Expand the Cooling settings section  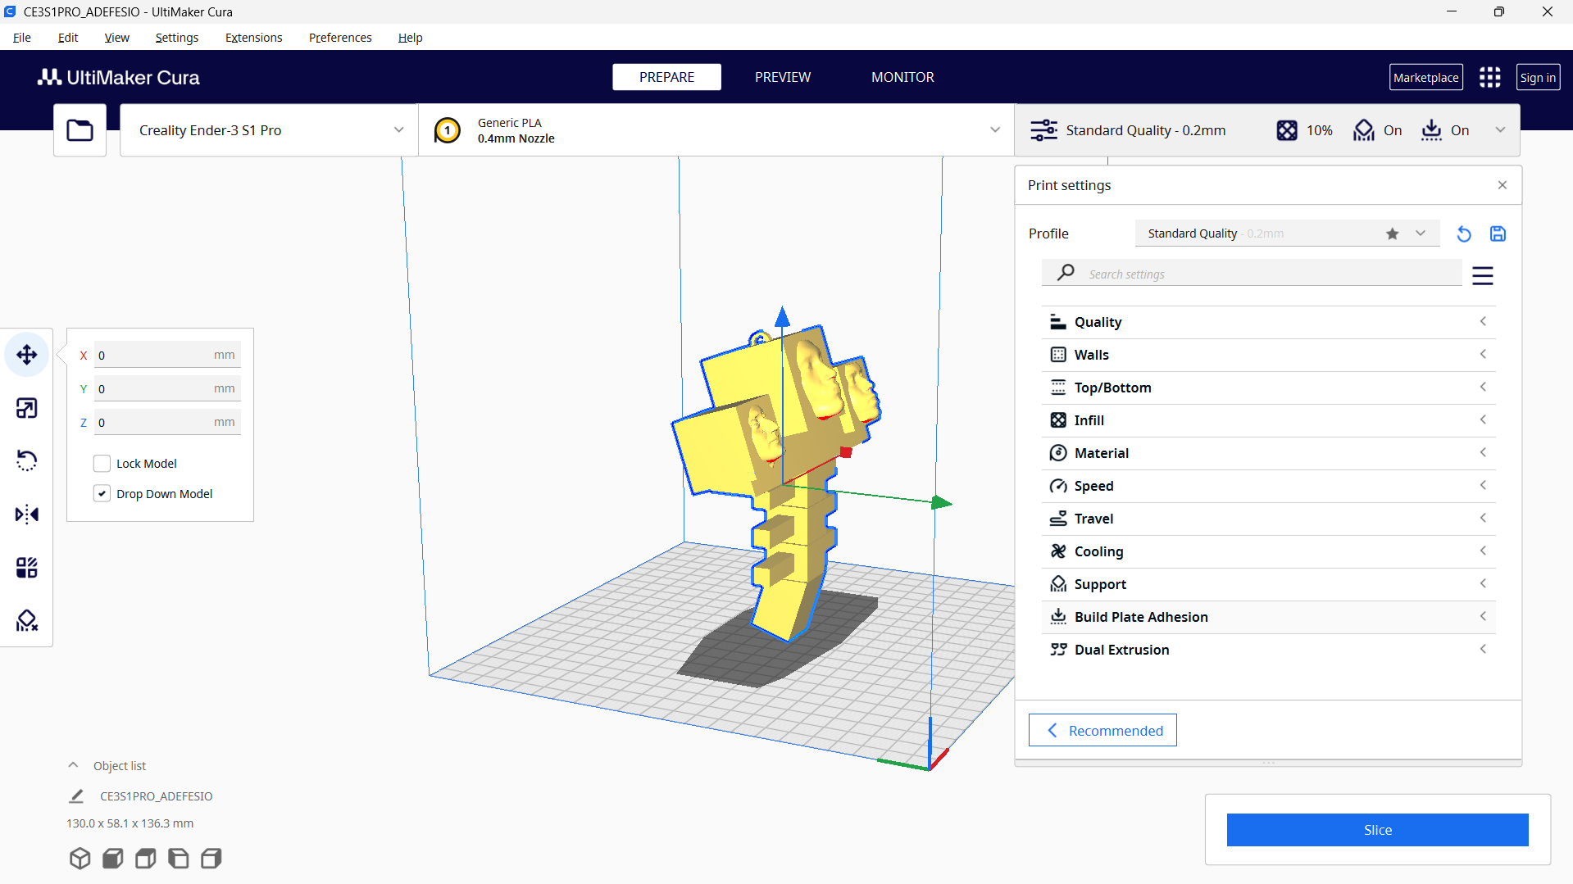coord(1268,551)
